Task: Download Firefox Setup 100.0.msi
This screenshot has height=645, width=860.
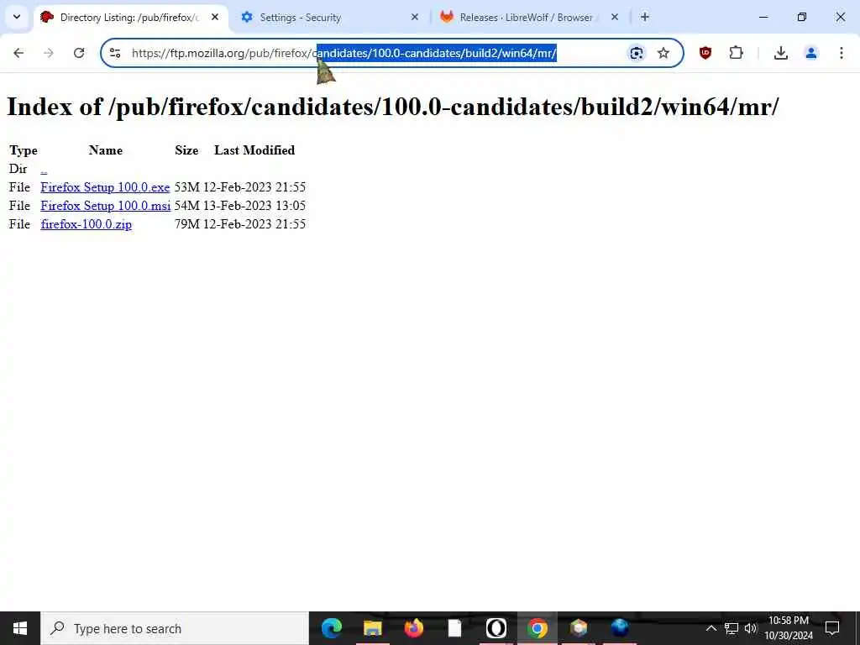Action: click(105, 206)
